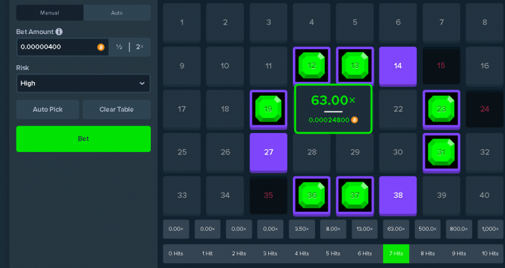
Task: Select number tile 30
Action: (398, 152)
